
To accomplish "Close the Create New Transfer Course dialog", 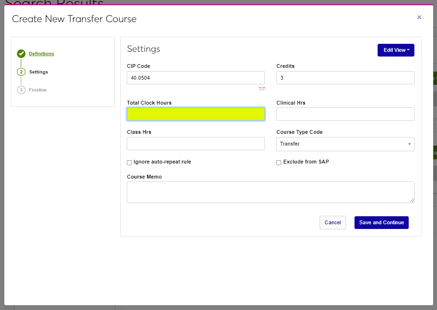I will point(419,17).
